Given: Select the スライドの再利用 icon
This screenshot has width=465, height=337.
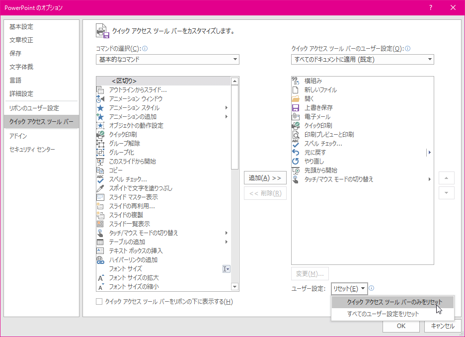Looking at the screenshot, I should [100, 206].
